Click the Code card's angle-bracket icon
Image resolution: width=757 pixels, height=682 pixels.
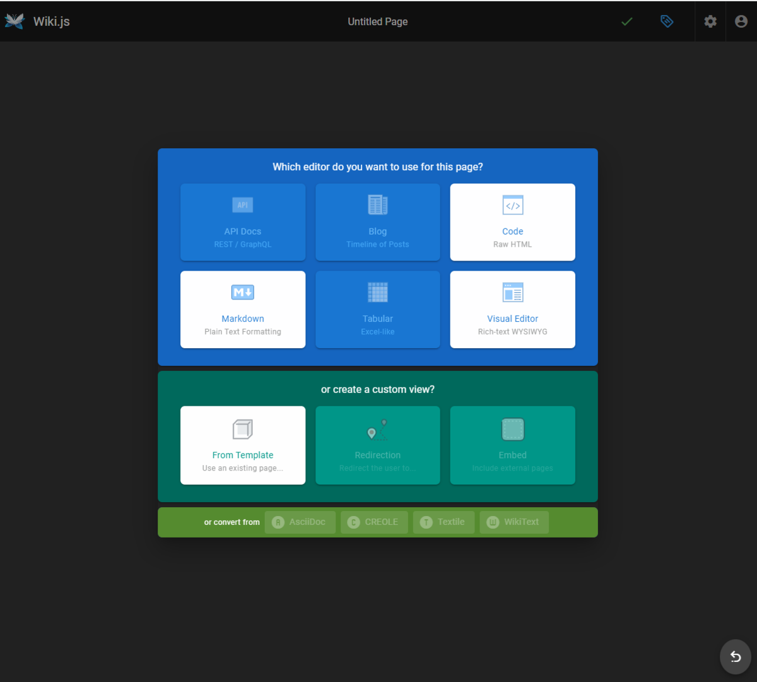513,205
